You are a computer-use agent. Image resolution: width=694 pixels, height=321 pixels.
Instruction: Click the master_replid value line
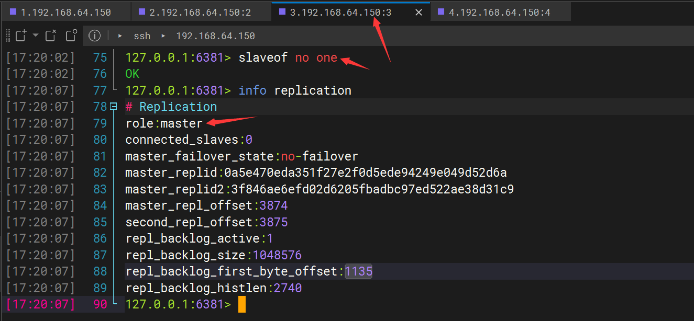click(x=316, y=173)
